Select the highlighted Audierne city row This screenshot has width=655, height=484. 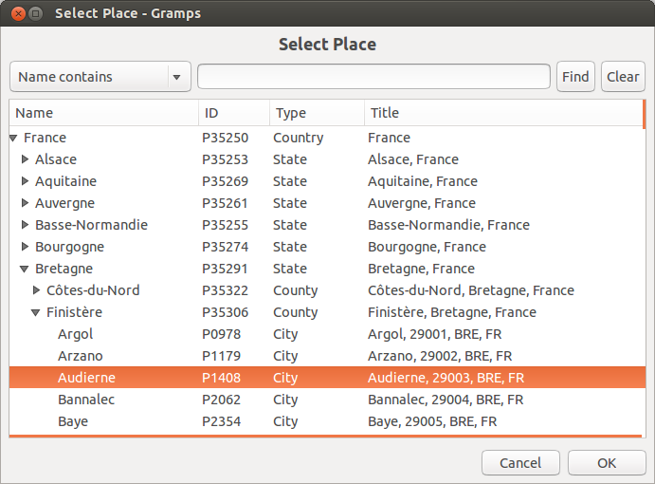click(x=328, y=378)
